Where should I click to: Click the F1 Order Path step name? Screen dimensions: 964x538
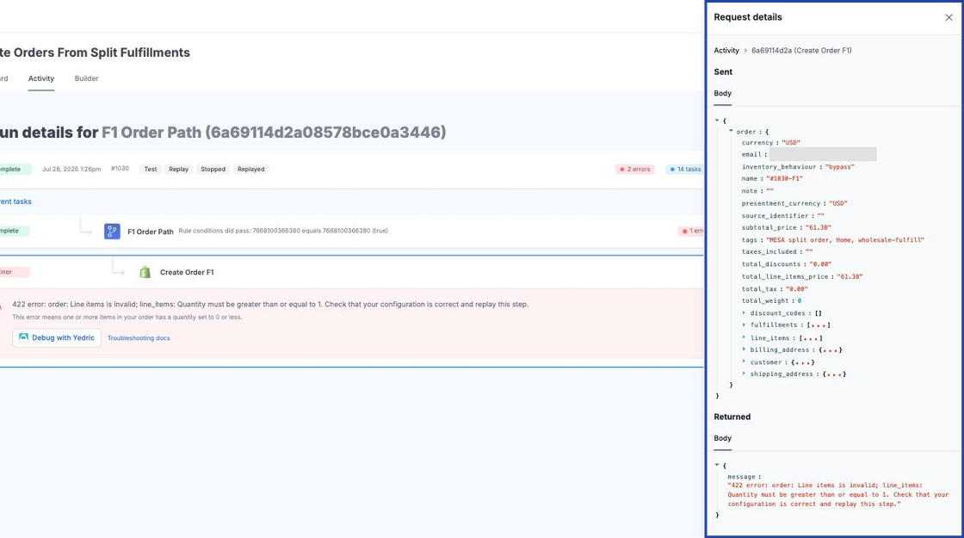pos(150,232)
